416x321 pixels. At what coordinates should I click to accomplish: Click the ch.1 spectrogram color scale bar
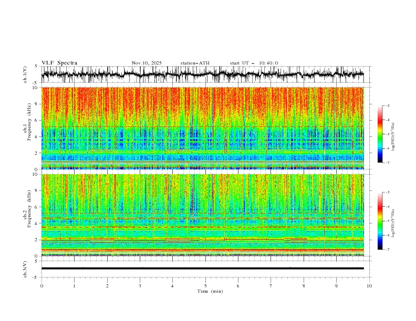(x=380, y=134)
